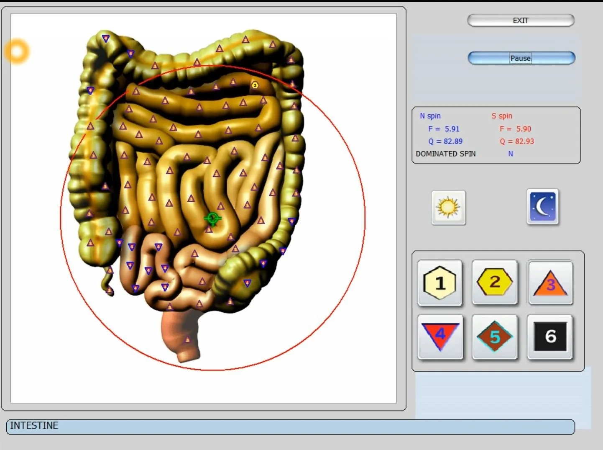Choose level 6 black square marker
This screenshot has width=603, height=450.
tap(550, 337)
